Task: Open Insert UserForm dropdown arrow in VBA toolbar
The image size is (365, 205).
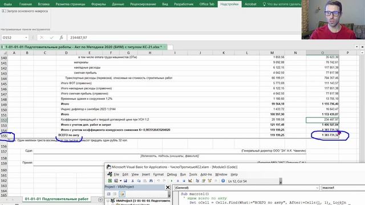Action: pos(120,181)
